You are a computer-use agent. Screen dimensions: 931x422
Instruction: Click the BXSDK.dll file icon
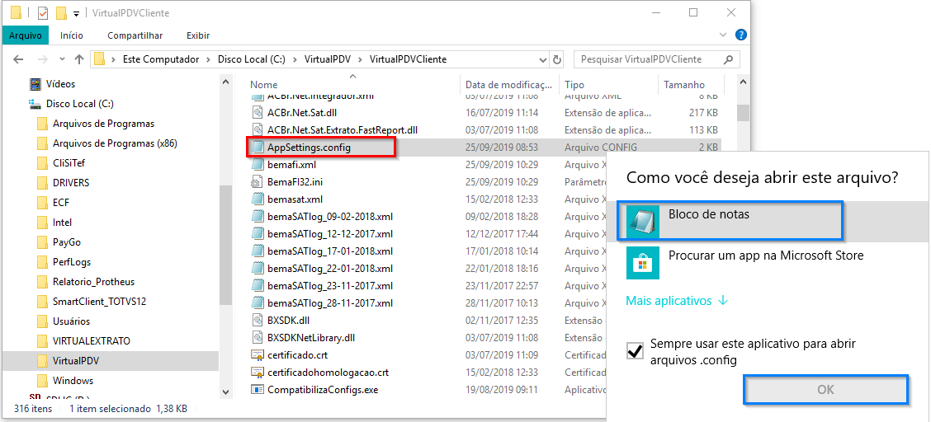click(257, 320)
